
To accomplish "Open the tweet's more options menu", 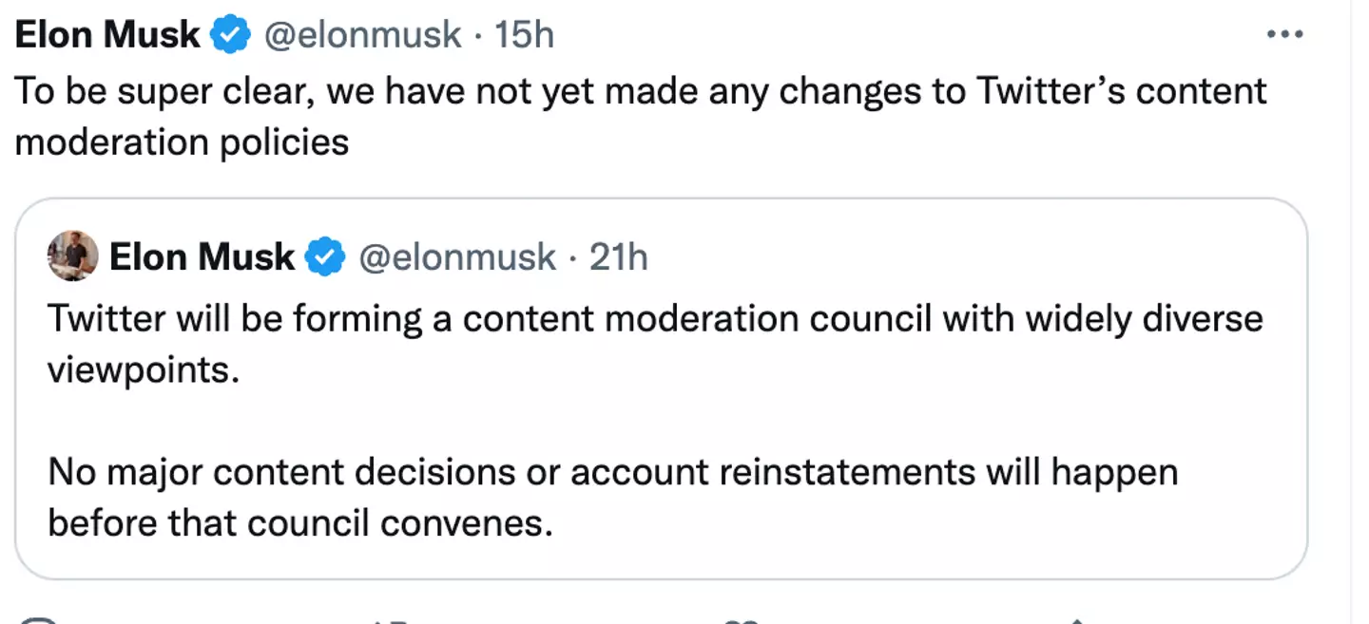I will (x=1284, y=35).
